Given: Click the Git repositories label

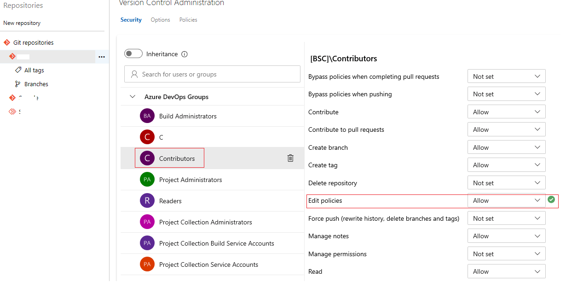Looking at the screenshot, I should pos(33,42).
